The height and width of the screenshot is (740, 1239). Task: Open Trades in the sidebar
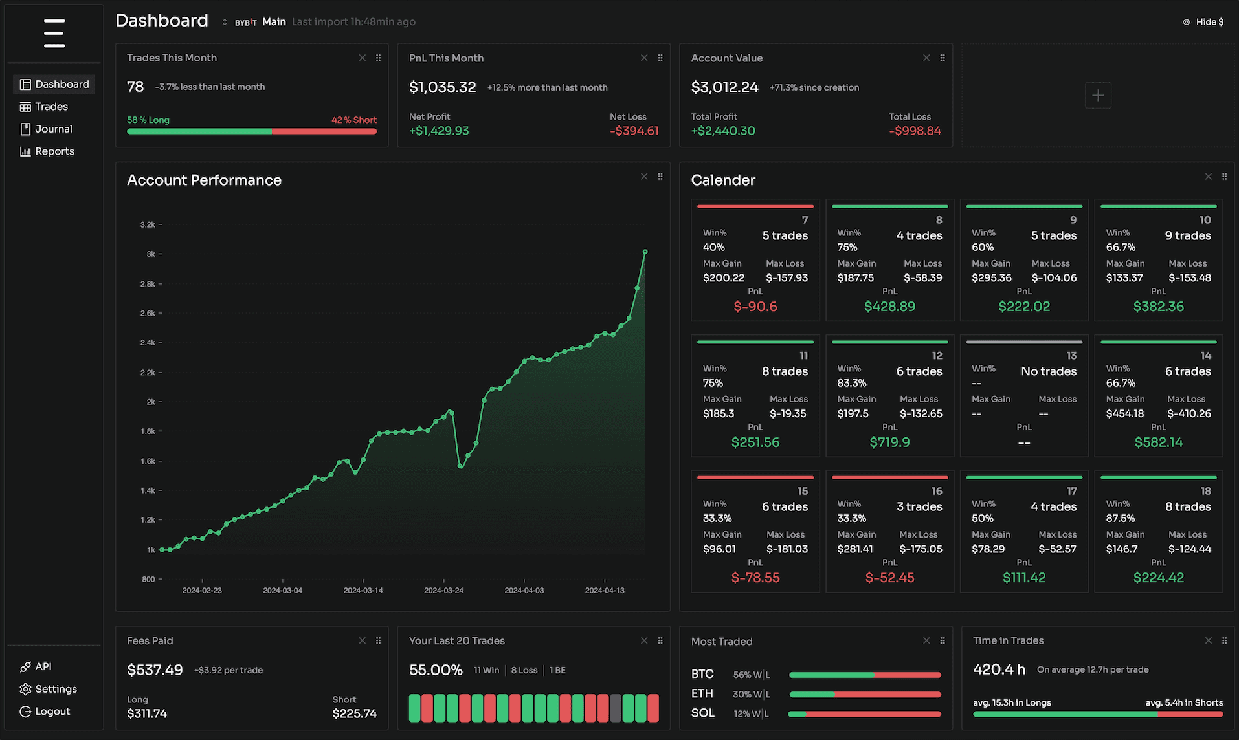pyautogui.click(x=44, y=107)
